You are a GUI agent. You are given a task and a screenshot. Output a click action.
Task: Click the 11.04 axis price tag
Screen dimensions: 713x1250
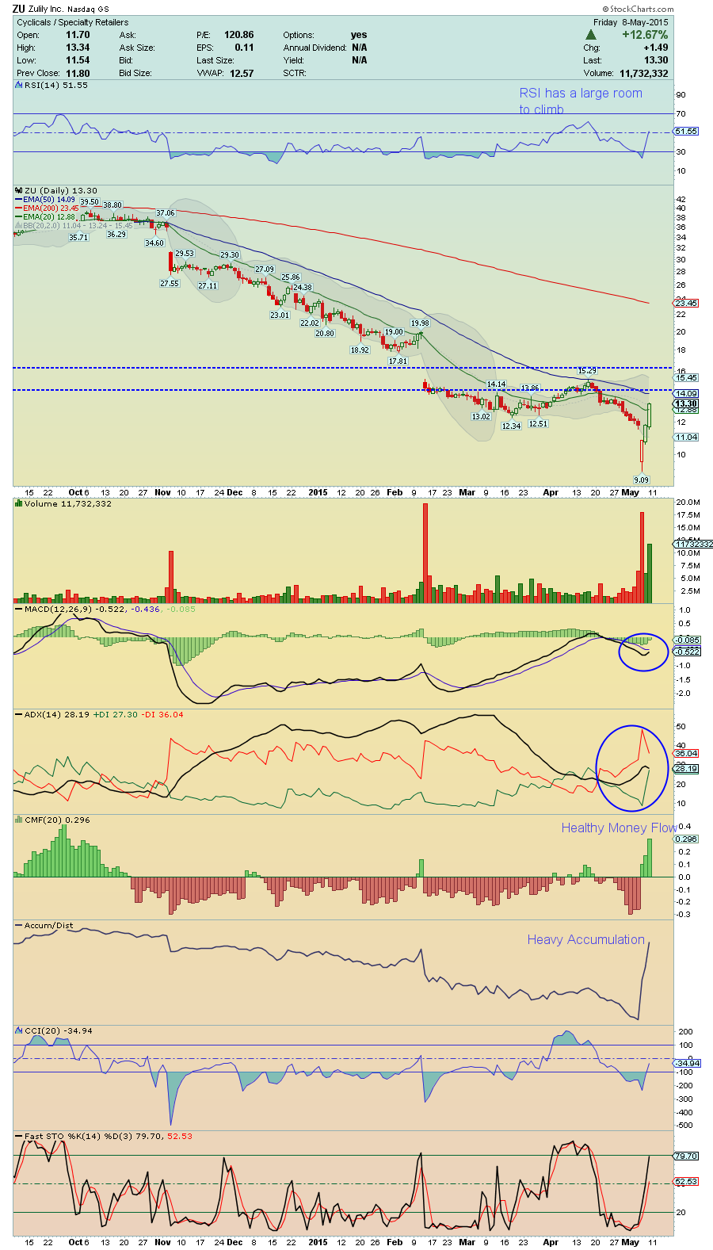click(686, 437)
